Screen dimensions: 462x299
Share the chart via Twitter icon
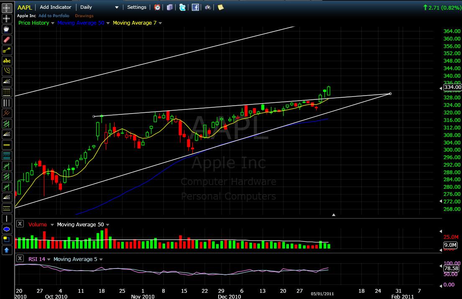tap(182, 8)
